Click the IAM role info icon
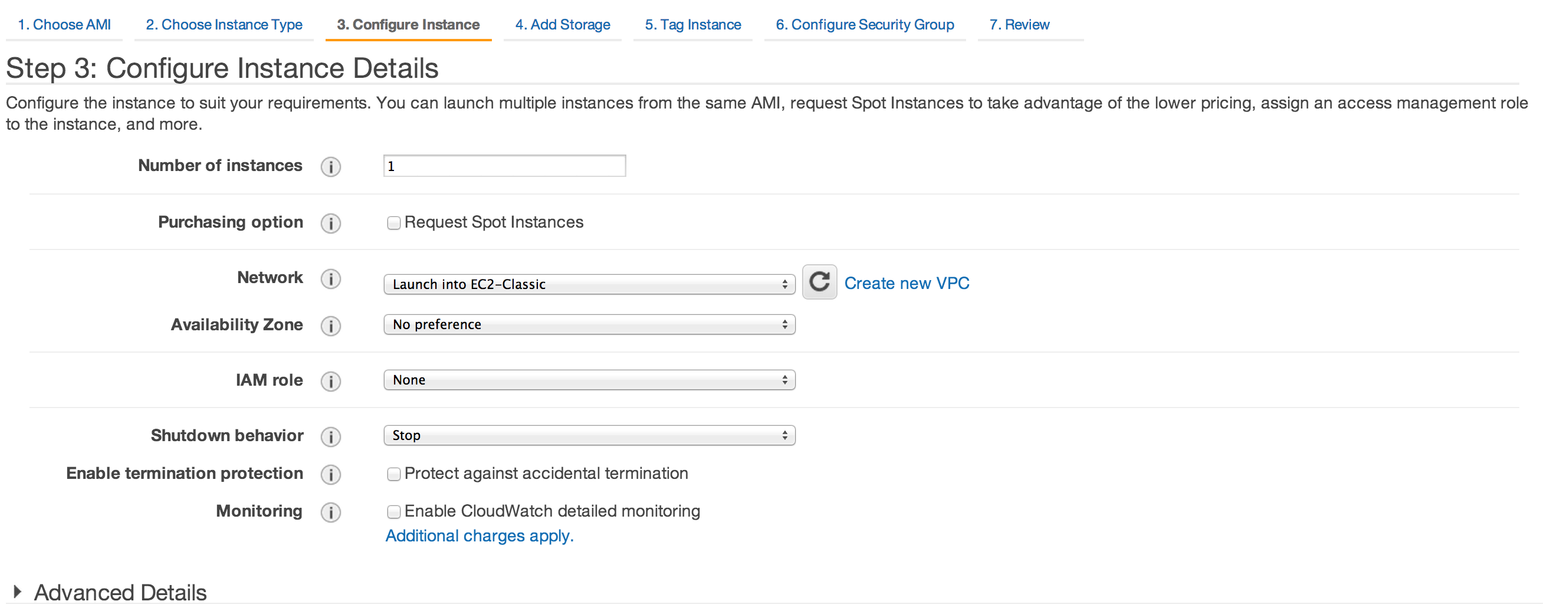1550x611 pixels. [x=330, y=380]
